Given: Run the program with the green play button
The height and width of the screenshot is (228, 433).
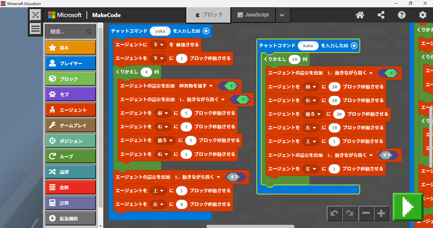Looking at the screenshot, I should coord(408,207).
